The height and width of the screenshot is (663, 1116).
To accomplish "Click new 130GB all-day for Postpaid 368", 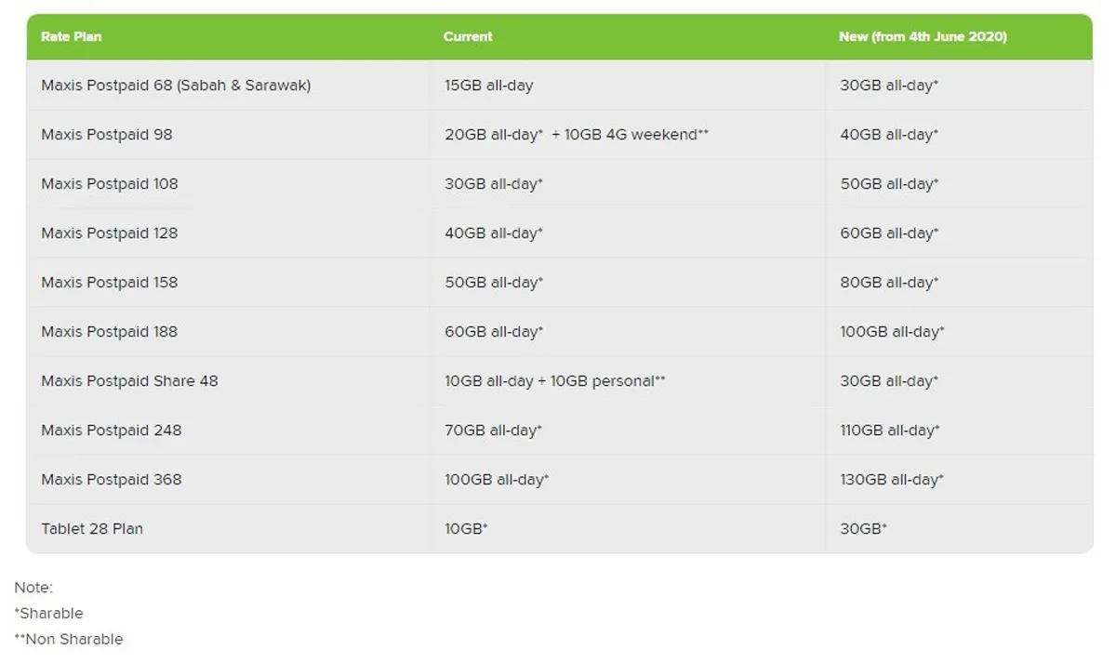I will [x=892, y=480].
